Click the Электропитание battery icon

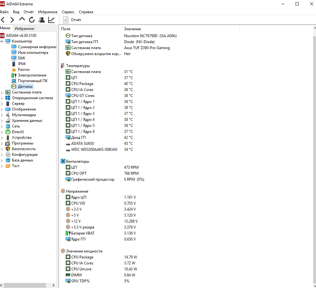(14, 75)
